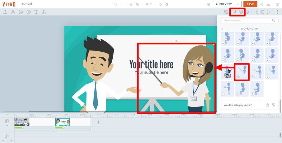Zoom in timeline with plus
This screenshot has height=143, width=282.
pyautogui.click(x=11, y=141)
